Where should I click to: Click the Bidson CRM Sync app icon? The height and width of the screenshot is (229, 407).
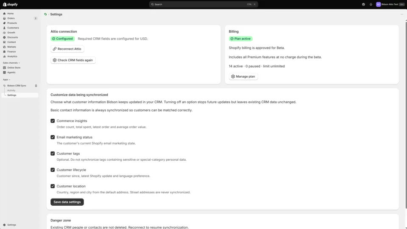(4, 86)
